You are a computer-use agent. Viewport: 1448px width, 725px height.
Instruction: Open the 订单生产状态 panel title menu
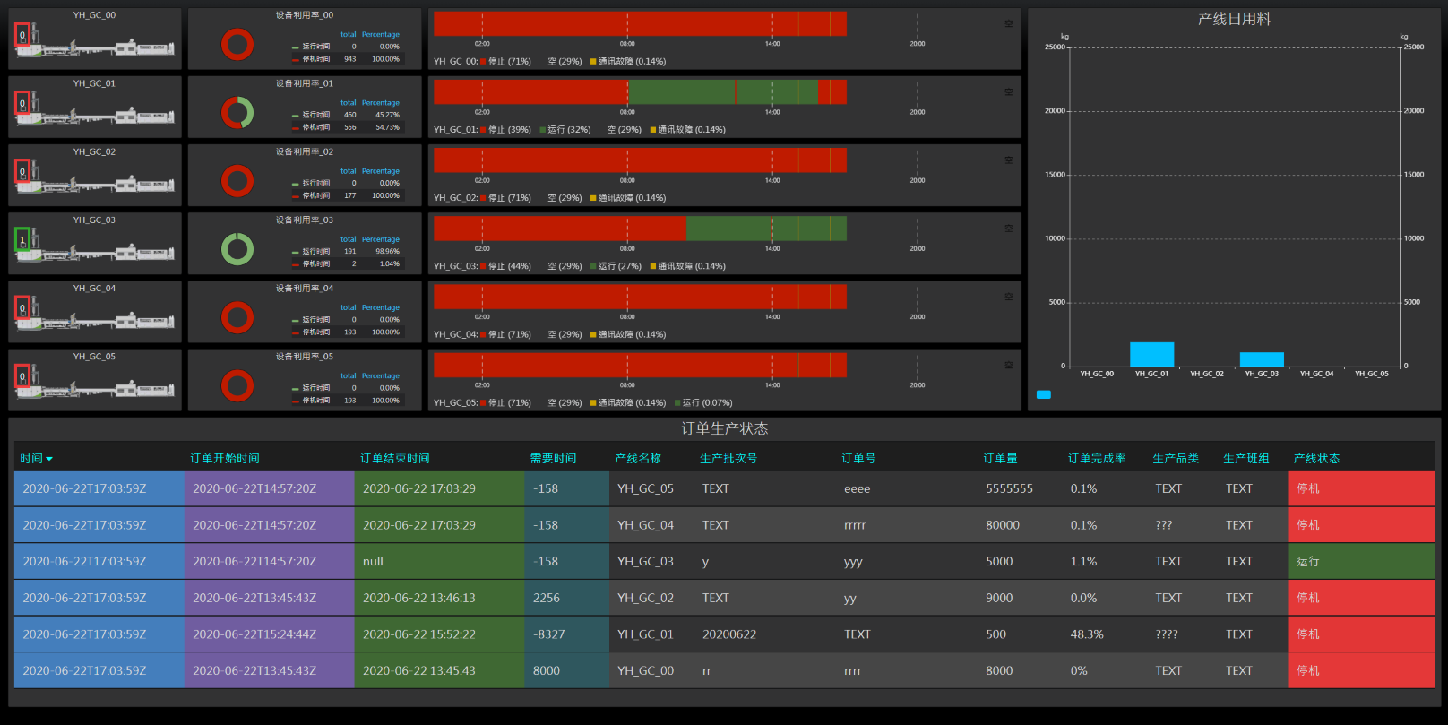click(x=724, y=428)
